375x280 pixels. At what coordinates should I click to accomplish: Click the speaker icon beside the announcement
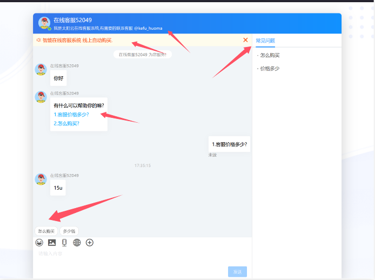click(39, 40)
